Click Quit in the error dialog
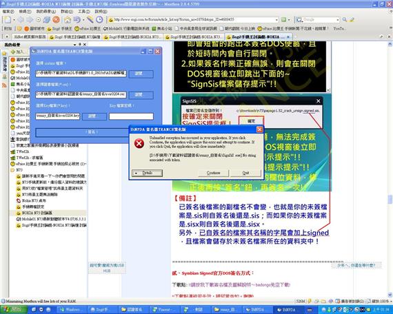 click(x=245, y=173)
